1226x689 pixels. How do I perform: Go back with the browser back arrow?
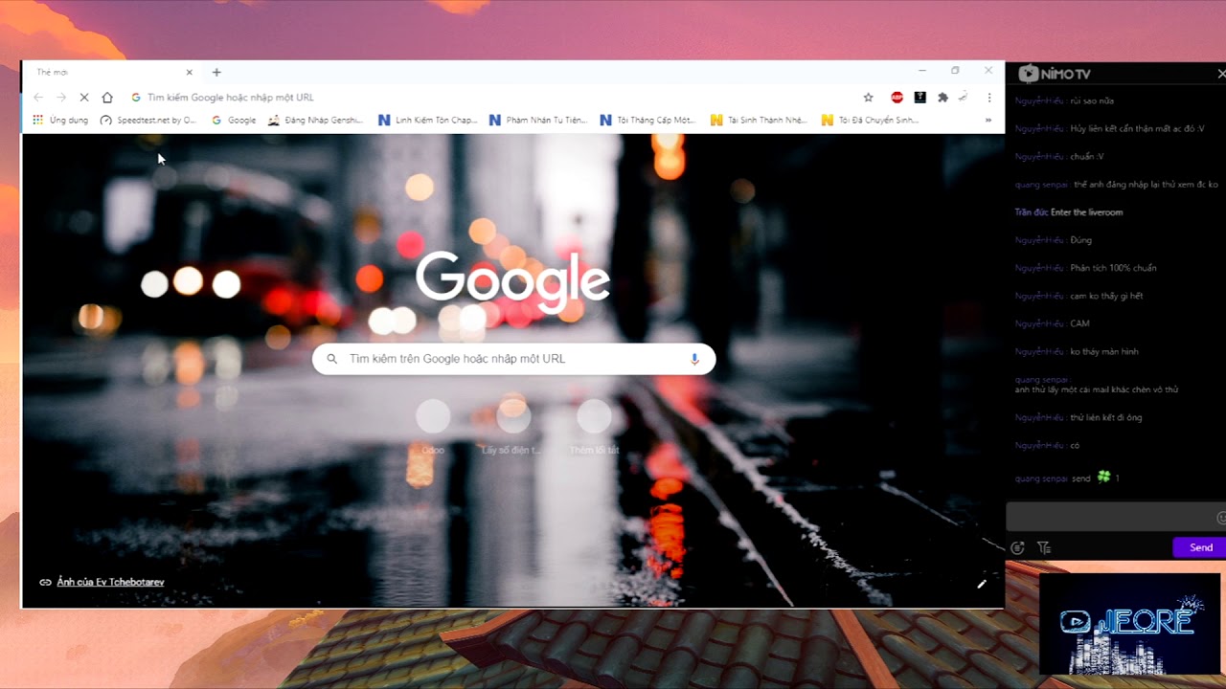[x=38, y=98]
